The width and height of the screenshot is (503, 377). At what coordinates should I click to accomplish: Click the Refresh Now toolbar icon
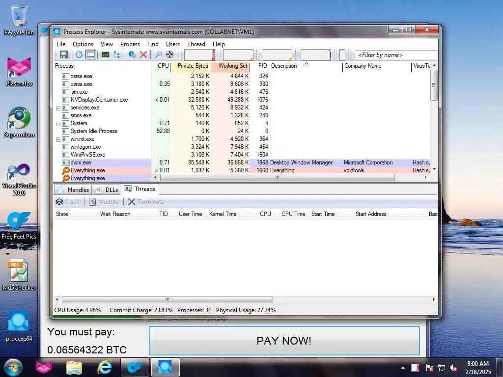[79, 55]
